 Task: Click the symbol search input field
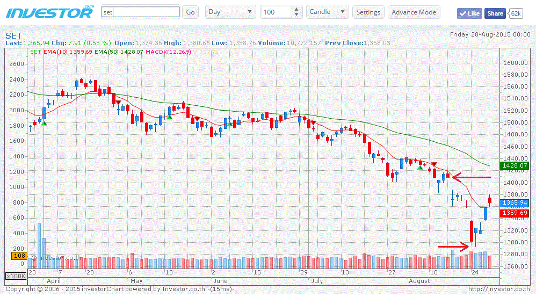click(x=141, y=12)
